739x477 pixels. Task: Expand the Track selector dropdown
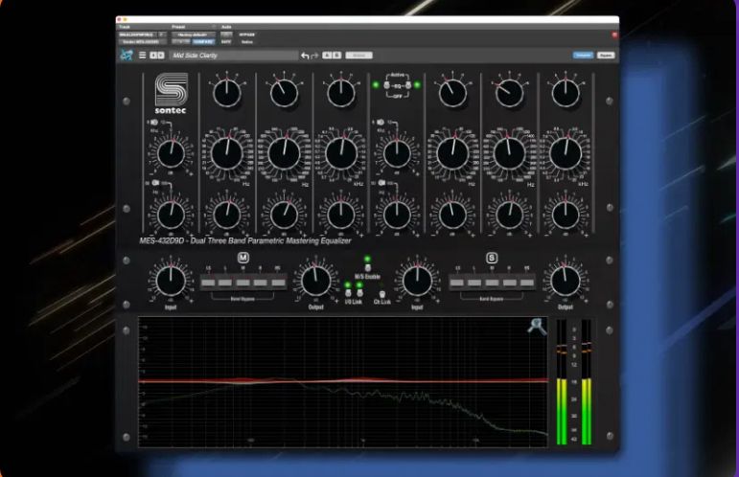pos(140,34)
